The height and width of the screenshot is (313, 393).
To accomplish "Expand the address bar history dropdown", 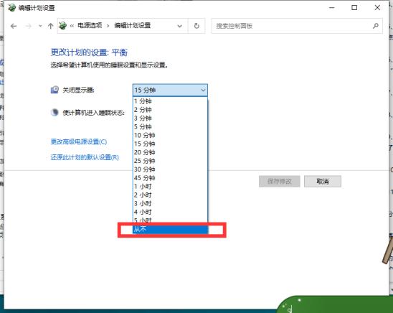I will [179, 26].
